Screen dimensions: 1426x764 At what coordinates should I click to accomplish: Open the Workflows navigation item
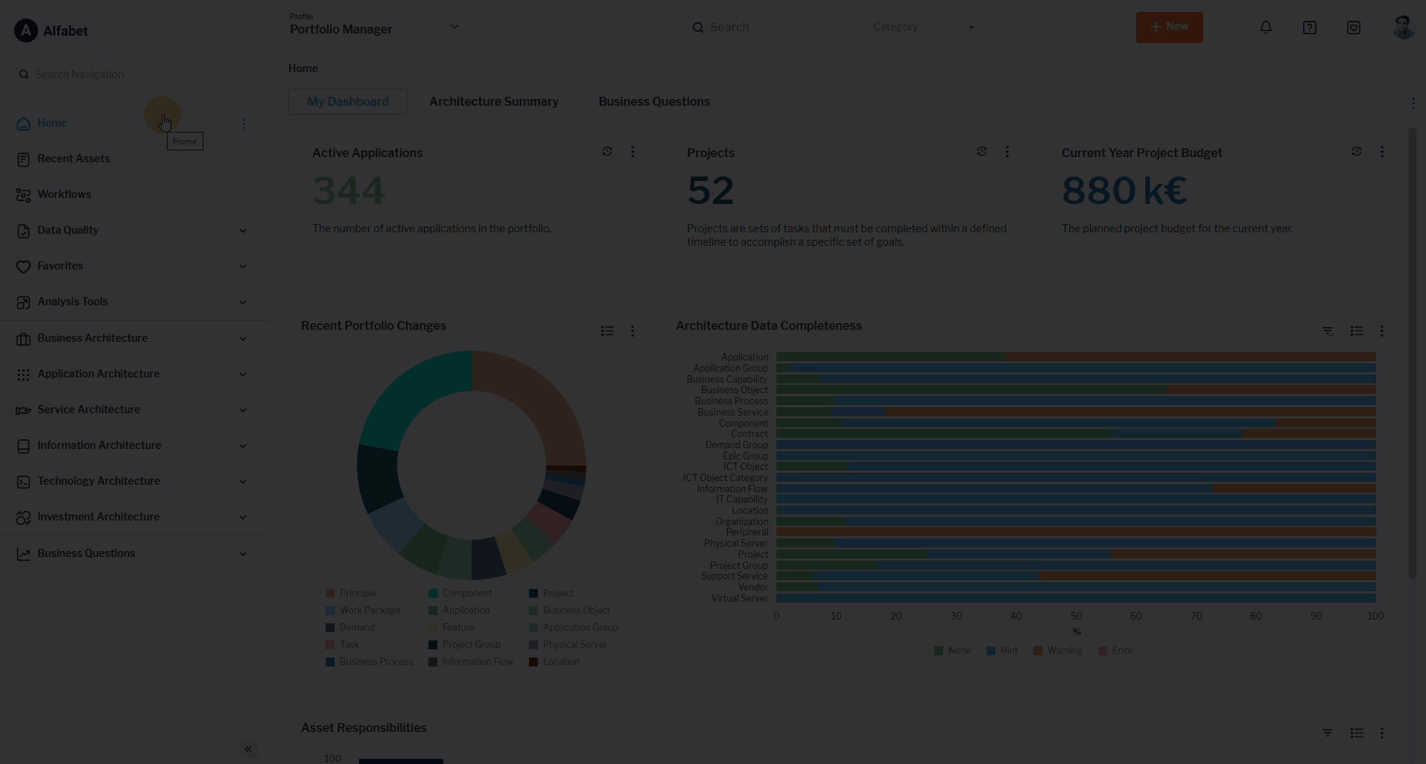tap(64, 194)
